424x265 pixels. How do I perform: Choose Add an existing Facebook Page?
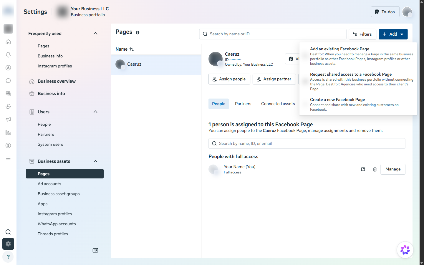pos(358,56)
